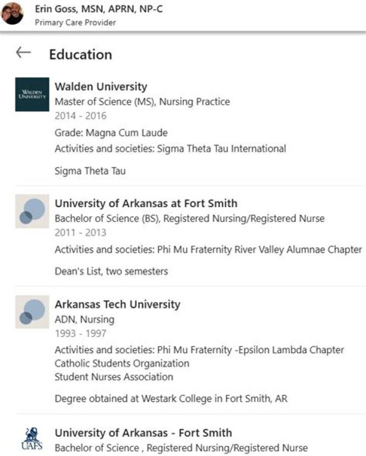This screenshot has height=456, width=366.
Task: Open the University of Arkansas at Fort Smith title
Action: pyautogui.click(x=146, y=204)
